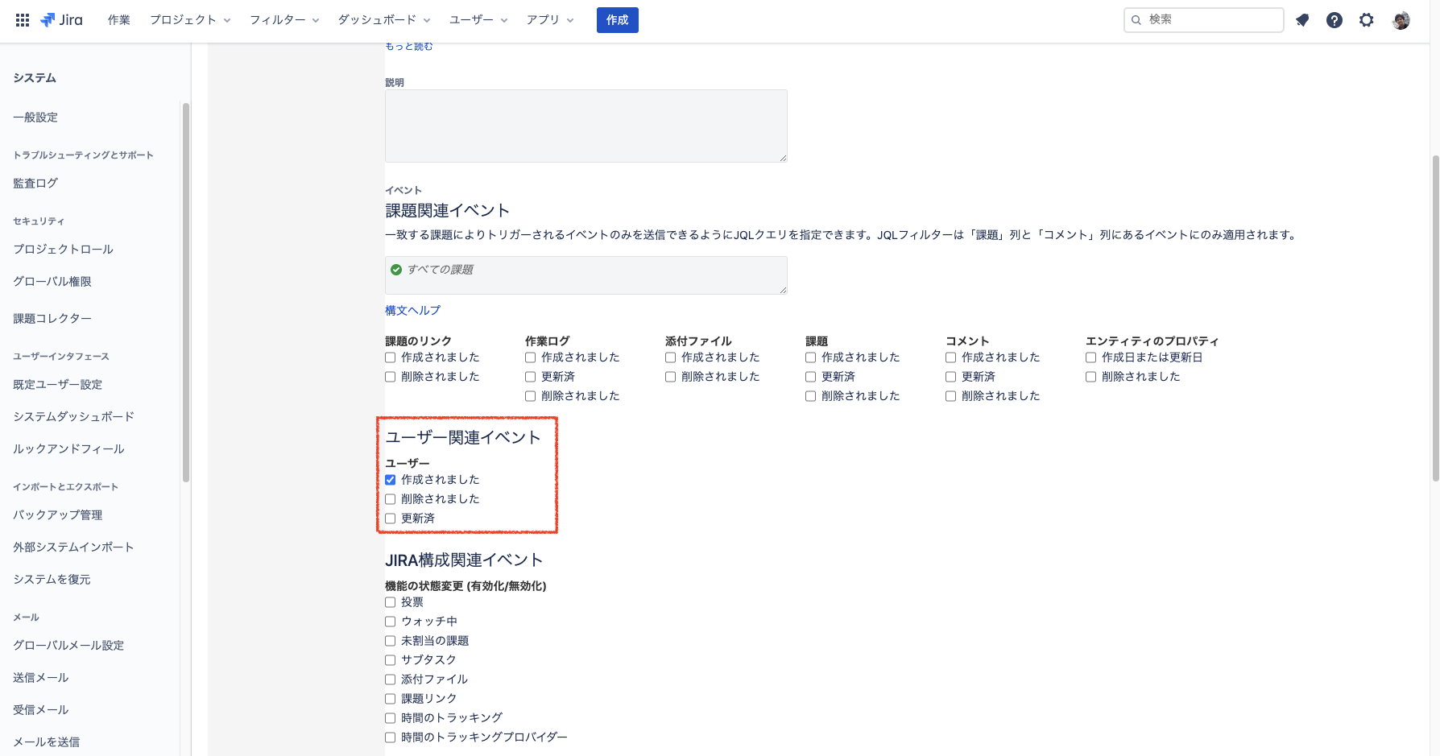The width and height of the screenshot is (1440, 756).
Task: Check 時間のトラッキングプロバイダー checkbox
Action: [391, 737]
